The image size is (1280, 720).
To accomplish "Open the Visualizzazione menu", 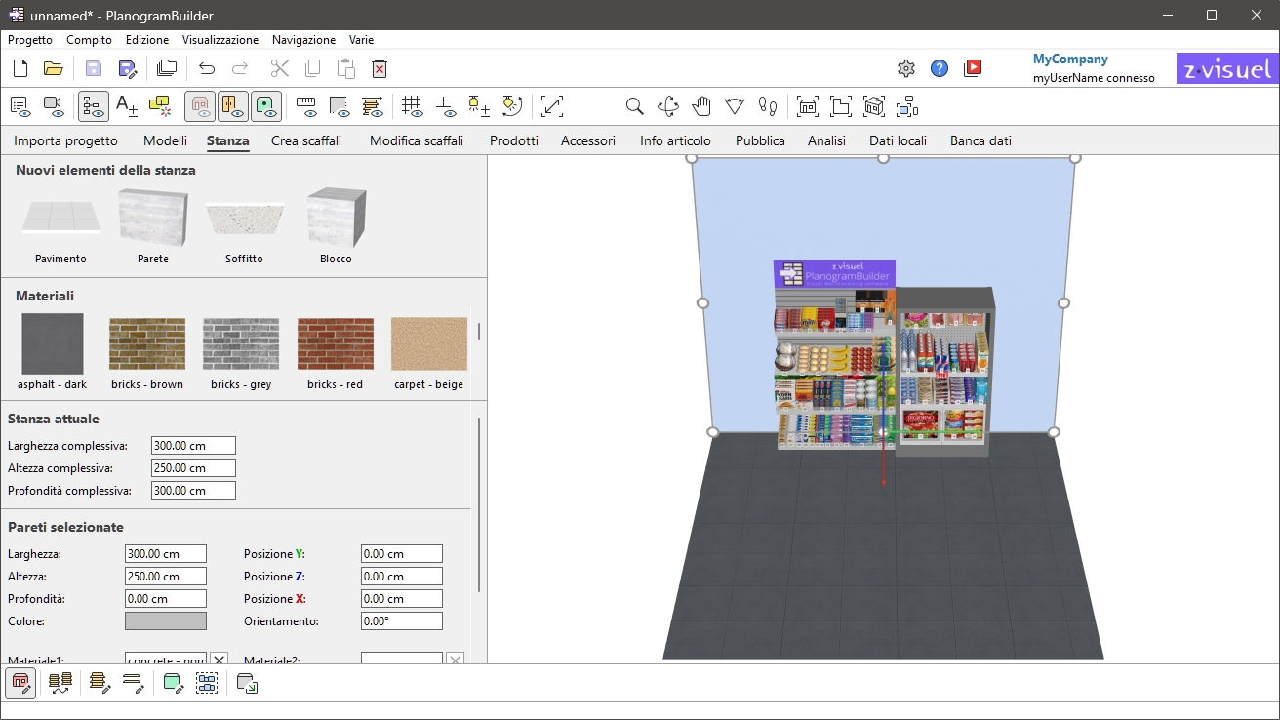I will (x=220, y=40).
